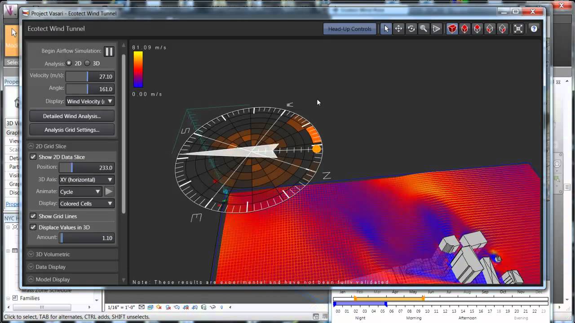The height and width of the screenshot is (323, 575).
Task: Select the arrow selection tool in the toolbar
Action: click(x=386, y=28)
